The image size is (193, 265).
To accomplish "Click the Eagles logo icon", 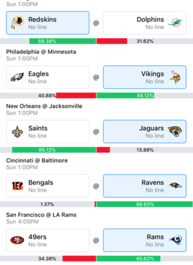I will pyautogui.click(x=17, y=77).
